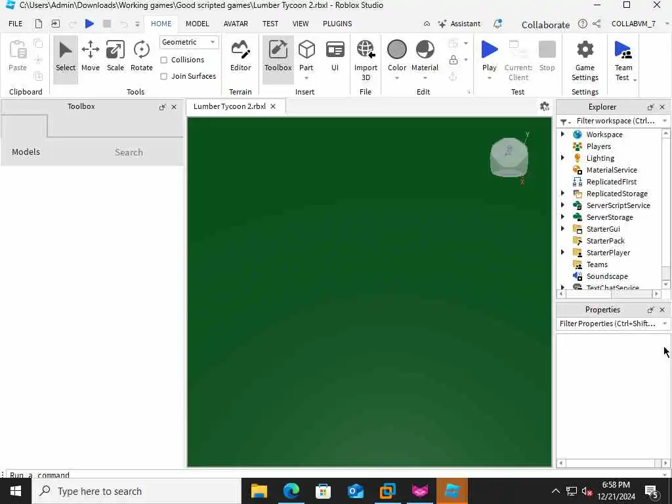Select ReplicatedFirst in Explorer
Viewport: 672px width, 504px height.
(x=611, y=182)
